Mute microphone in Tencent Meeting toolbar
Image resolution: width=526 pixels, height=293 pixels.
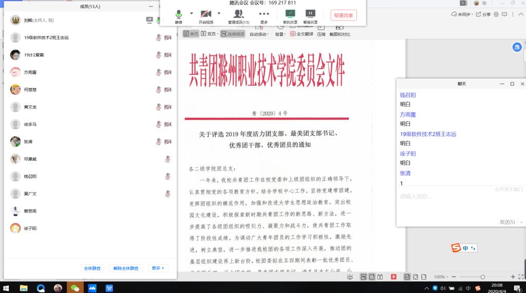(x=179, y=15)
